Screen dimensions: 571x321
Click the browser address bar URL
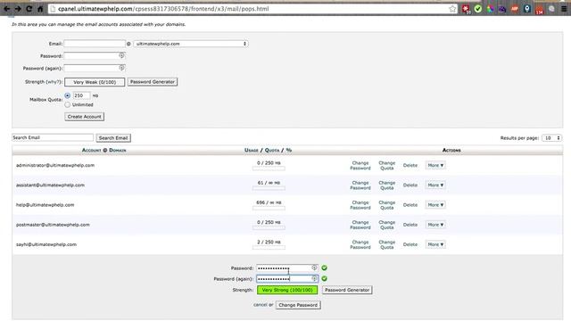pyautogui.click(x=252, y=9)
